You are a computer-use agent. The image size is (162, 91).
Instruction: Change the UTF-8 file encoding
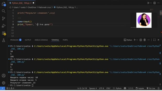[102, 88]
